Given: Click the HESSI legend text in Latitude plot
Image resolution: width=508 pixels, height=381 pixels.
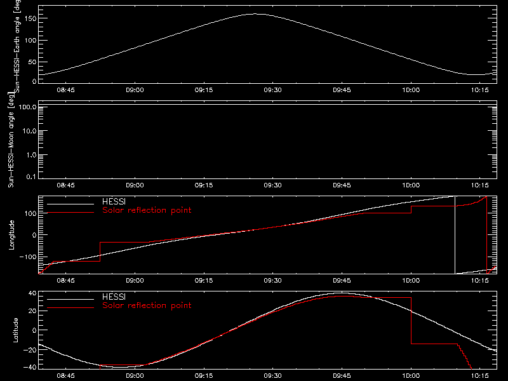Looking at the screenshot, I should 114,297.
